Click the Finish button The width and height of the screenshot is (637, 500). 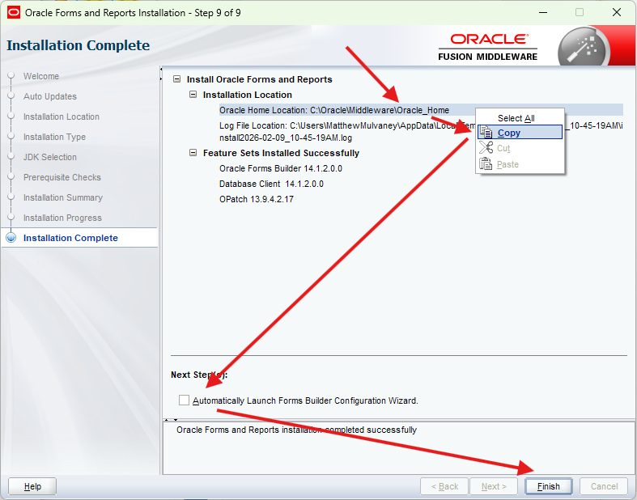pyautogui.click(x=549, y=486)
